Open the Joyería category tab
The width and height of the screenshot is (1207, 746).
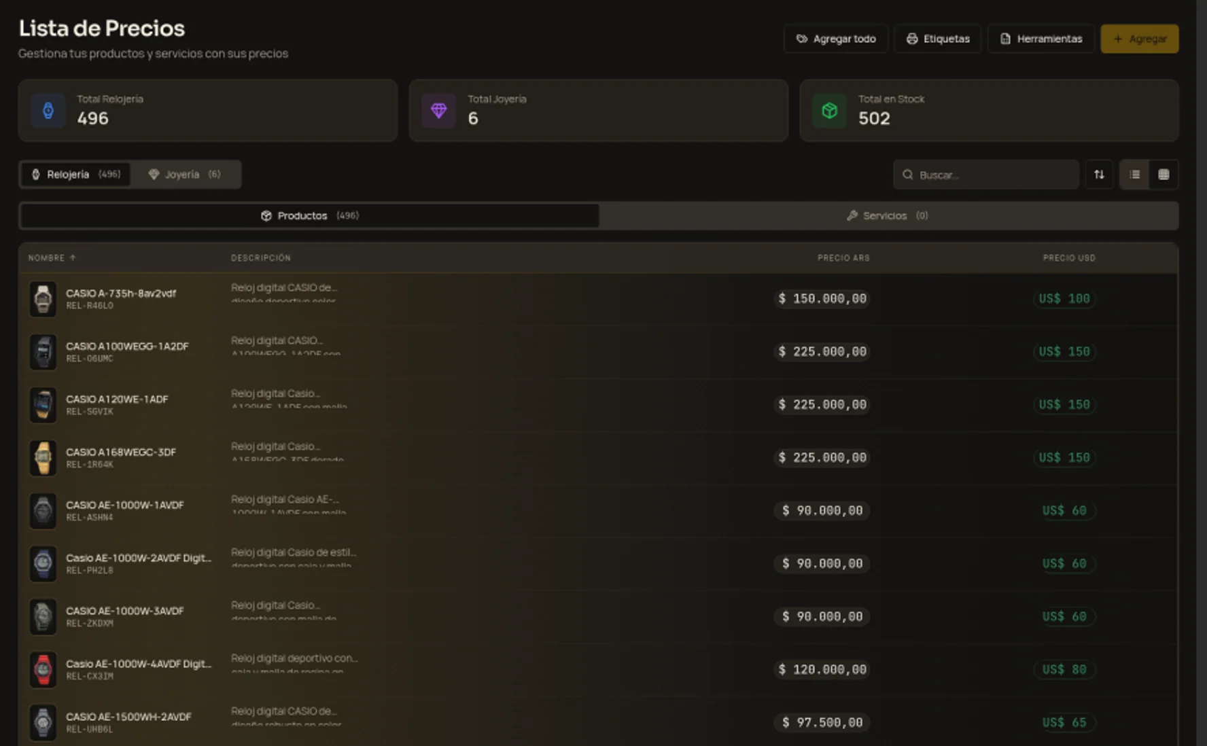185,175
